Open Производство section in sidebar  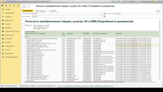[x=10, y=35]
